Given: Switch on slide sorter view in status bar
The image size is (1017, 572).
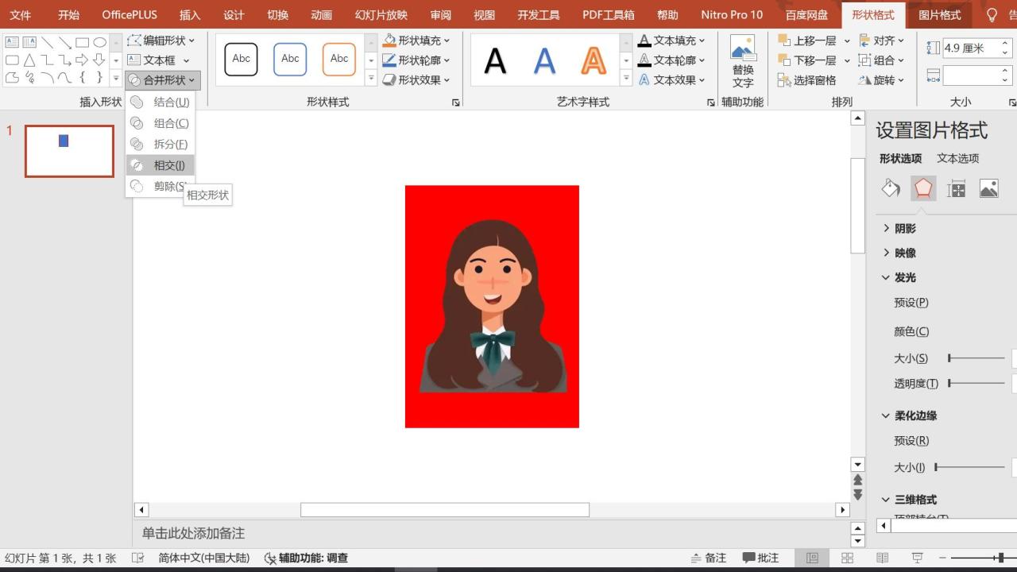Looking at the screenshot, I should click(848, 558).
